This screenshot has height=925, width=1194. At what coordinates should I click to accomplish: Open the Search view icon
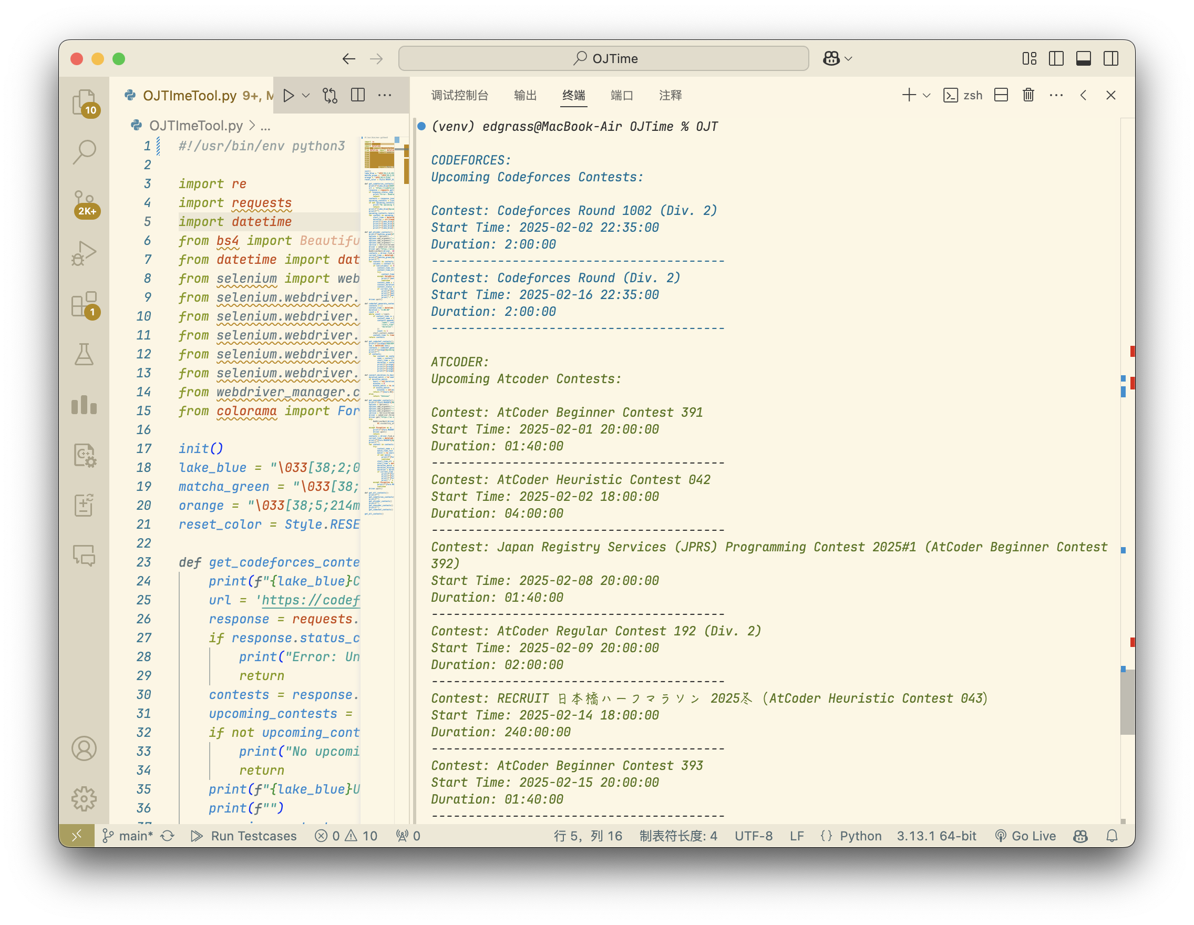pyautogui.click(x=84, y=152)
